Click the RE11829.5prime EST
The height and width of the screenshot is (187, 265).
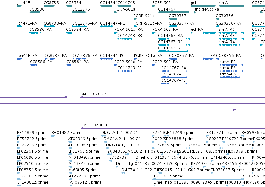(19, 136)
